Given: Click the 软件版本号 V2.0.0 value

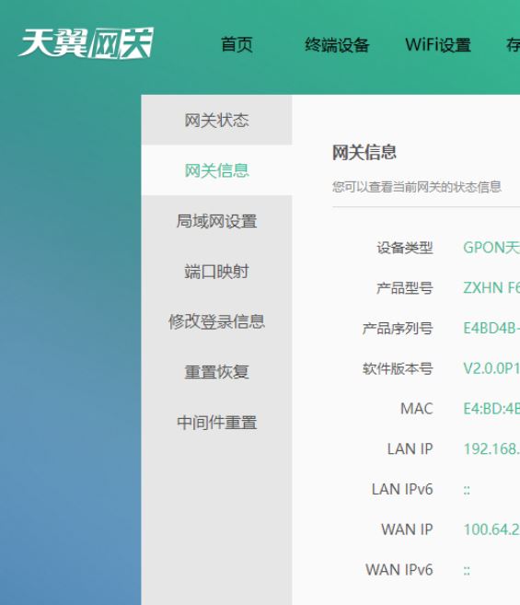Looking at the screenshot, I should 491,368.
